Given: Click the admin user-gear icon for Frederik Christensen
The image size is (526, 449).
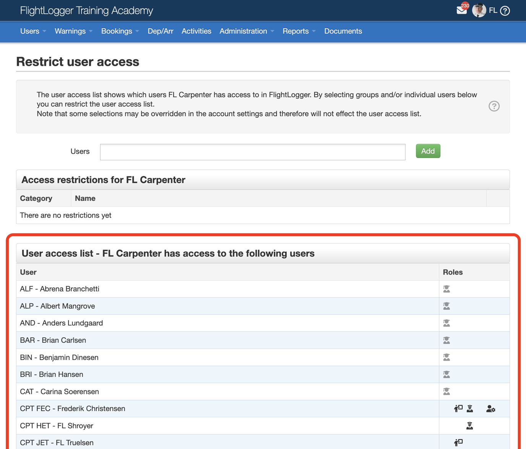Looking at the screenshot, I should click(491, 408).
